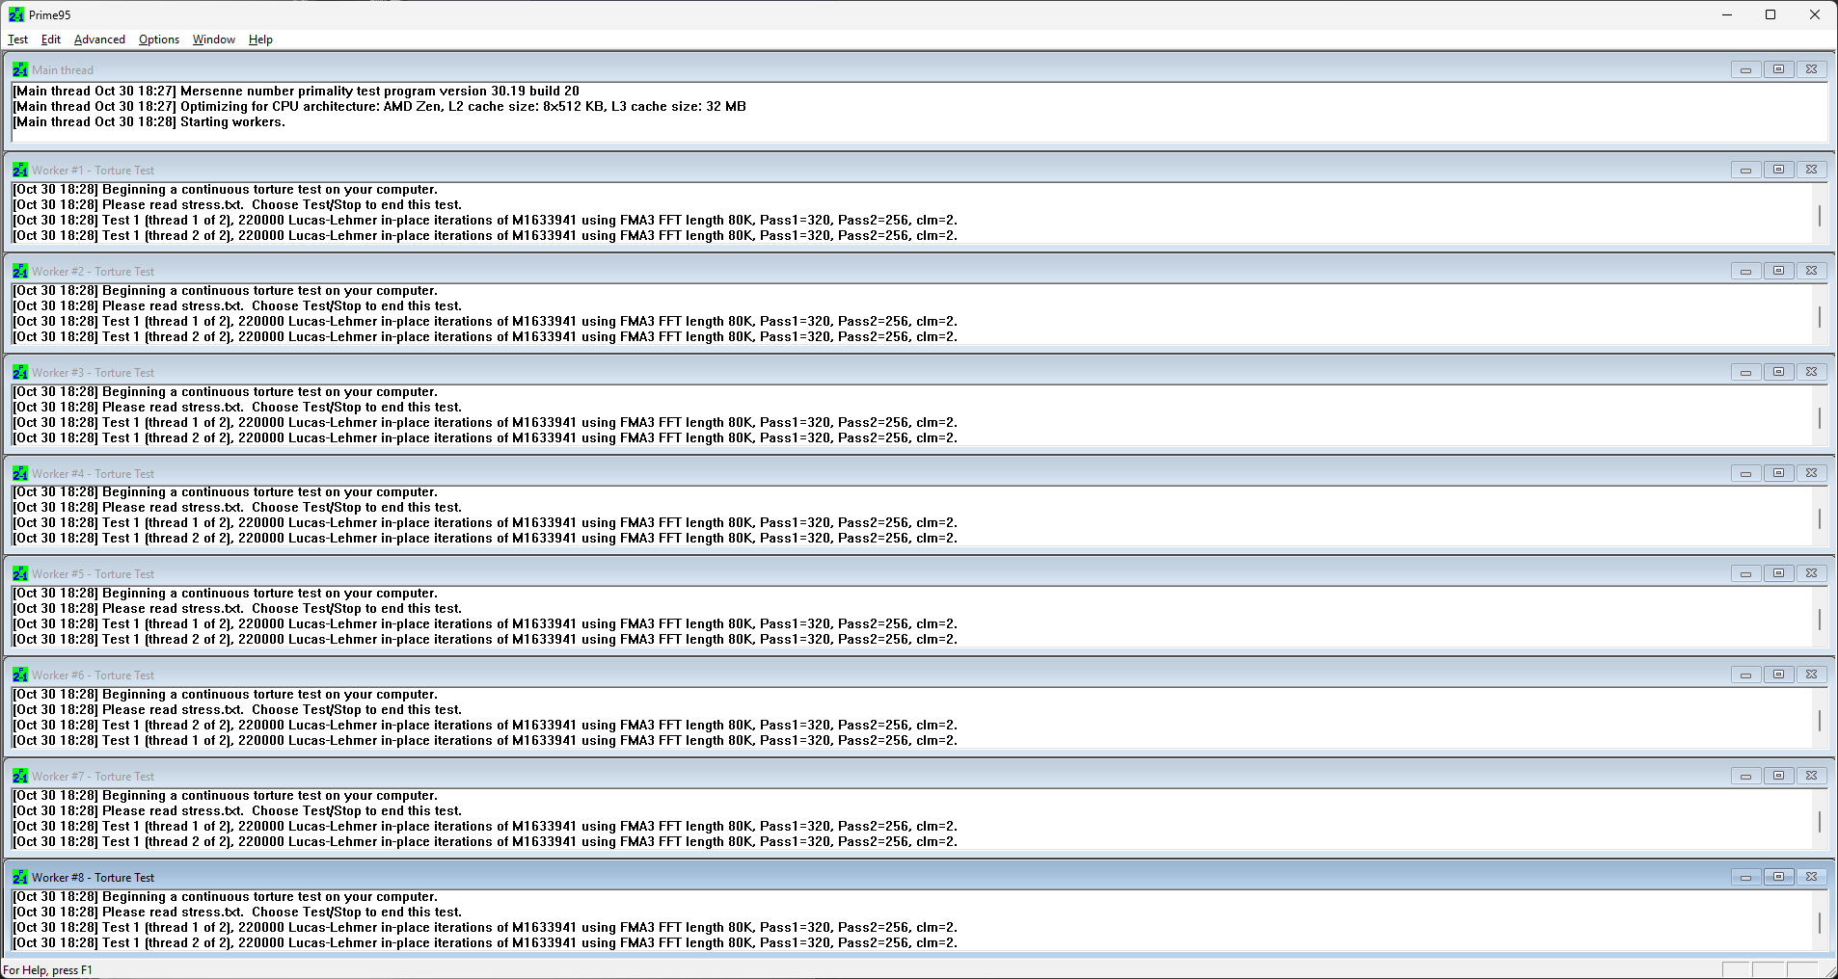Maximize the Prime95 main window

[1770, 14]
